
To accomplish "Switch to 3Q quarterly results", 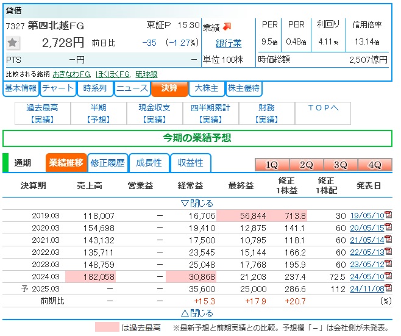I will (340, 165).
